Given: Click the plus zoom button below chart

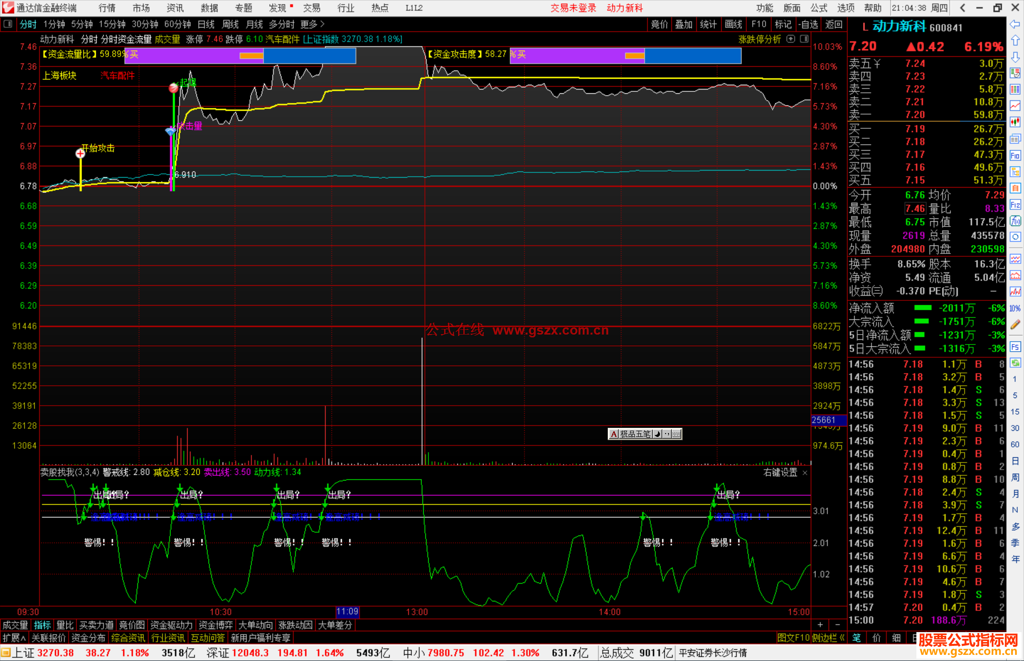Looking at the screenshot, I should (x=820, y=625).
